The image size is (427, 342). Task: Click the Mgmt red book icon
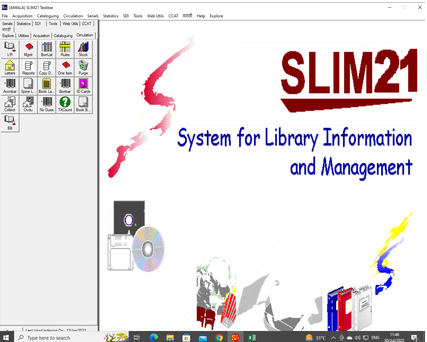pos(28,49)
